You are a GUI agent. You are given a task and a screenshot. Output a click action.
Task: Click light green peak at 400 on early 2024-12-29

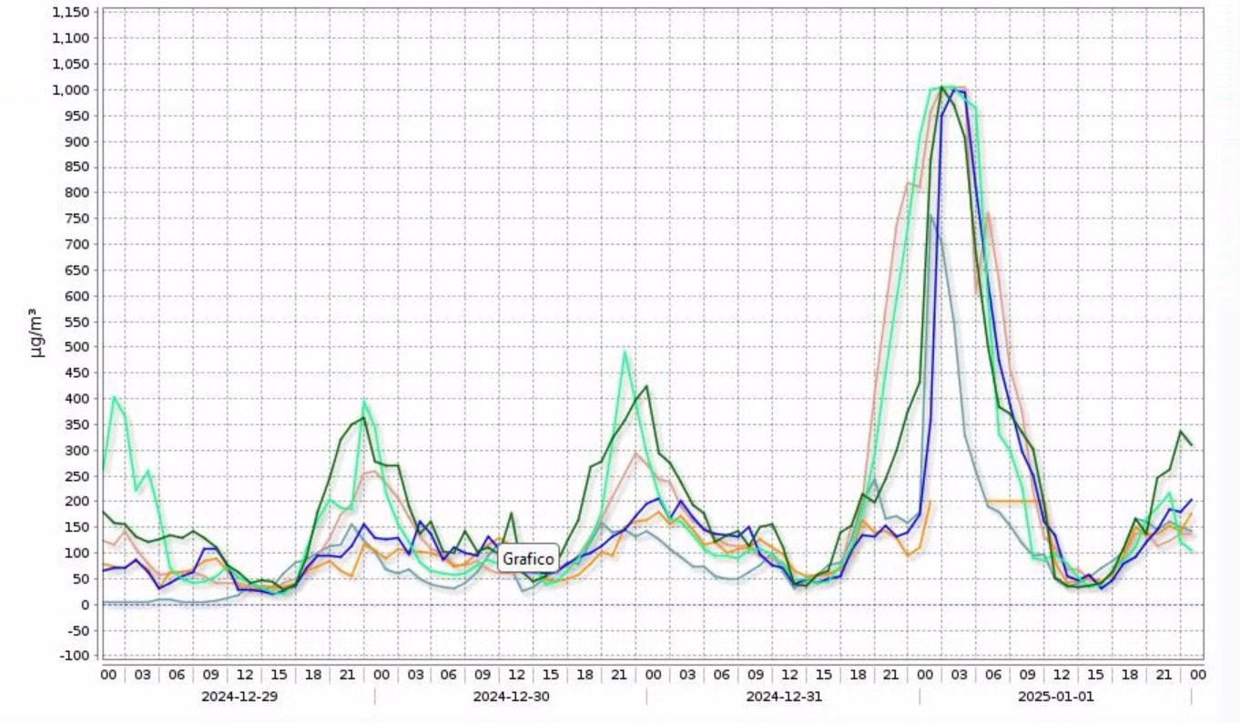pos(114,397)
